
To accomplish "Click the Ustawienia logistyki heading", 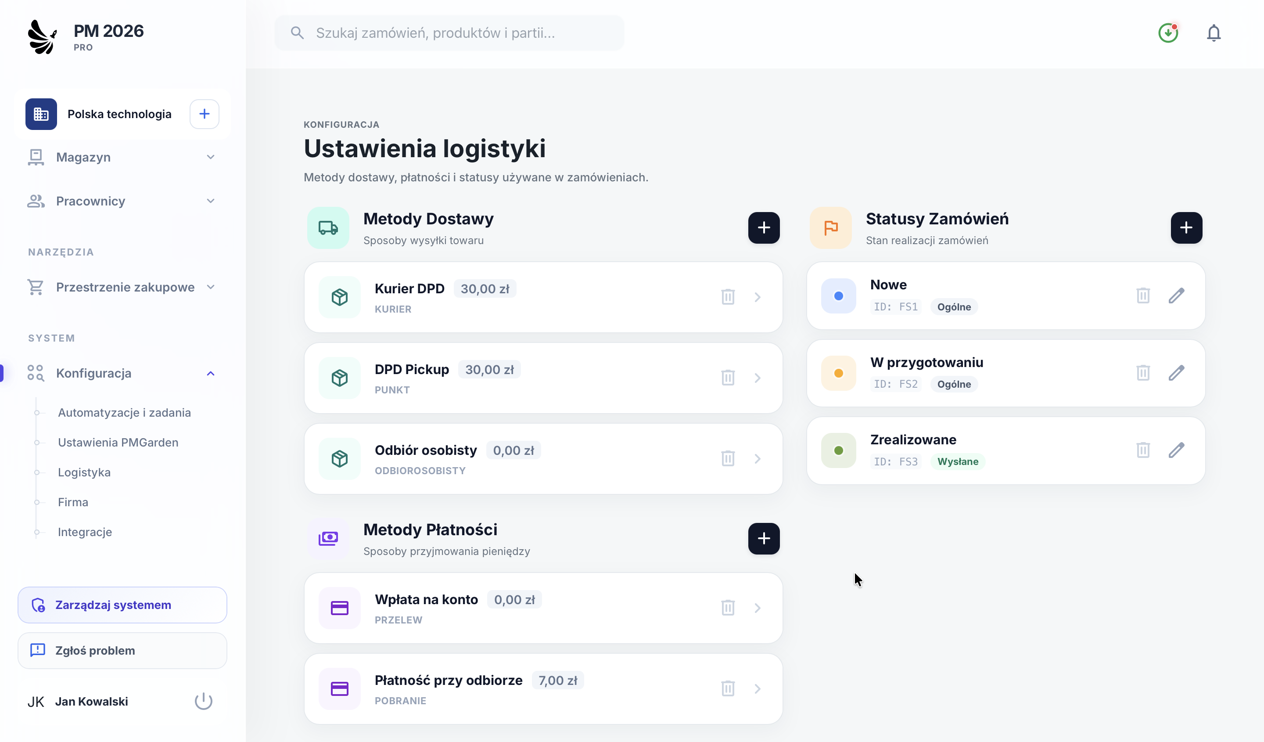I will point(424,148).
